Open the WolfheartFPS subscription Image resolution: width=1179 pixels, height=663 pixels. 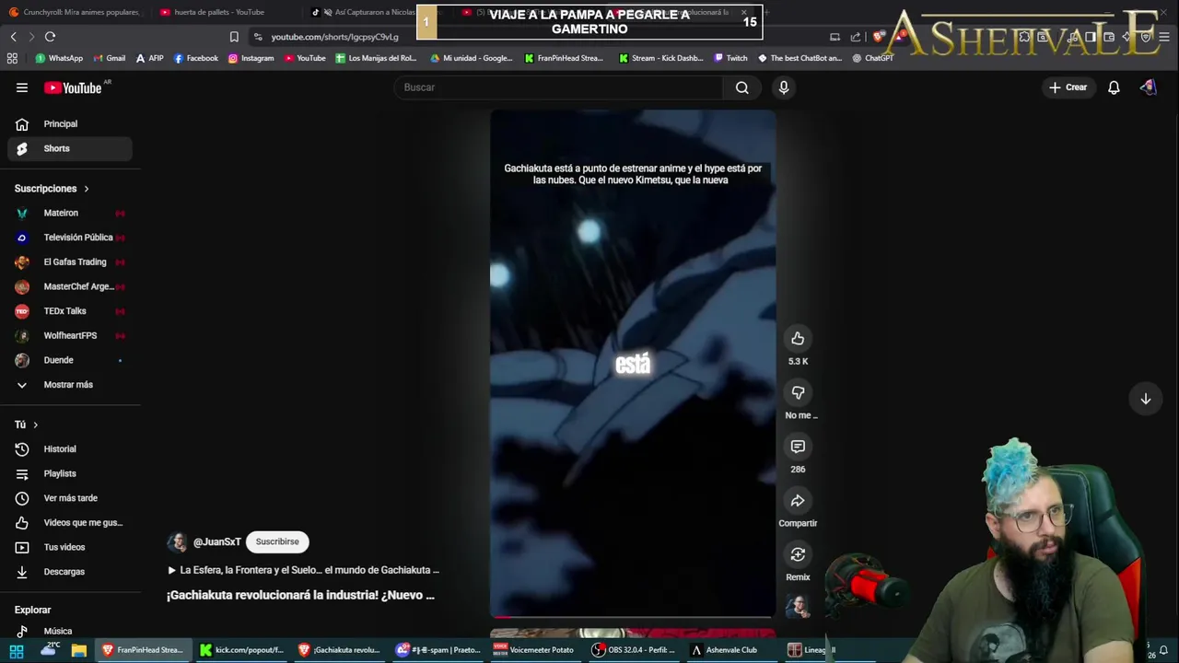(x=70, y=336)
